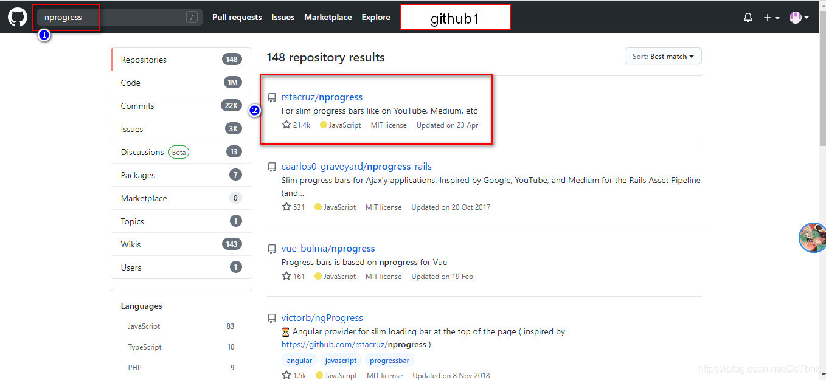Click the javascript topic tag

341,361
